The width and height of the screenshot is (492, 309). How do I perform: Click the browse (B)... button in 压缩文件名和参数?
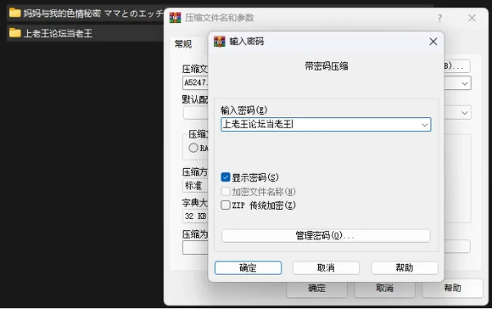457,66
